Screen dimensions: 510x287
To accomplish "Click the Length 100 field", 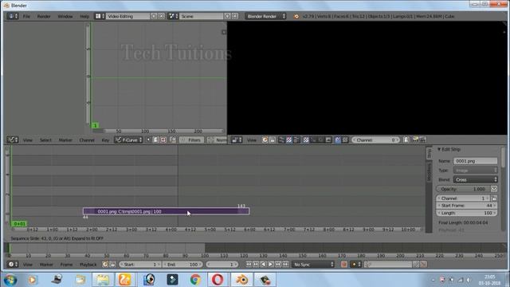I will (467, 213).
